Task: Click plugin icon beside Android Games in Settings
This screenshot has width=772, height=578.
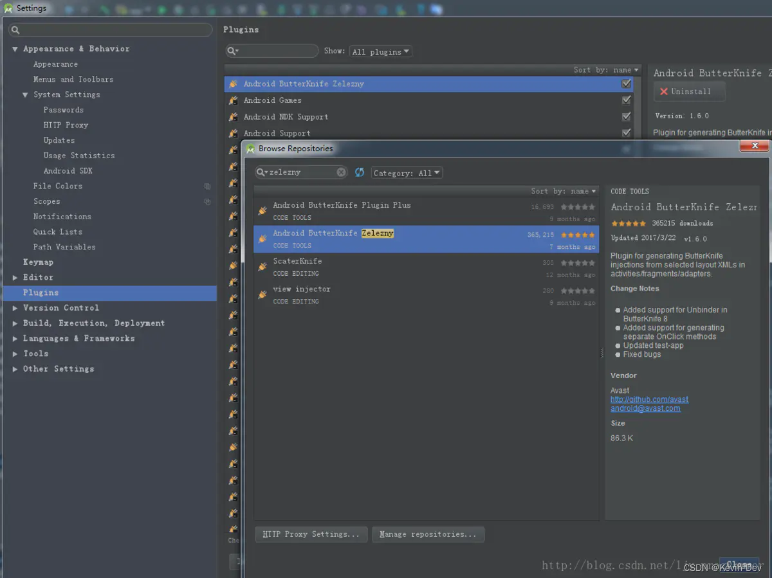Action: coord(234,100)
